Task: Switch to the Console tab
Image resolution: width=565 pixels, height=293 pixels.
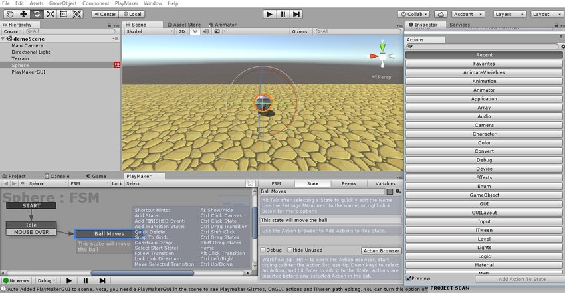Action: tap(57, 176)
